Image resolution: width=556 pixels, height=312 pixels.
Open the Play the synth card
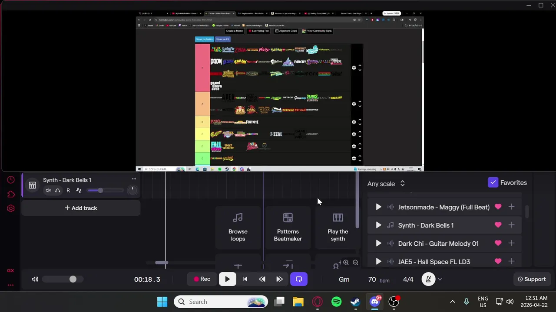pyautogui.click(x=338, y=227)
